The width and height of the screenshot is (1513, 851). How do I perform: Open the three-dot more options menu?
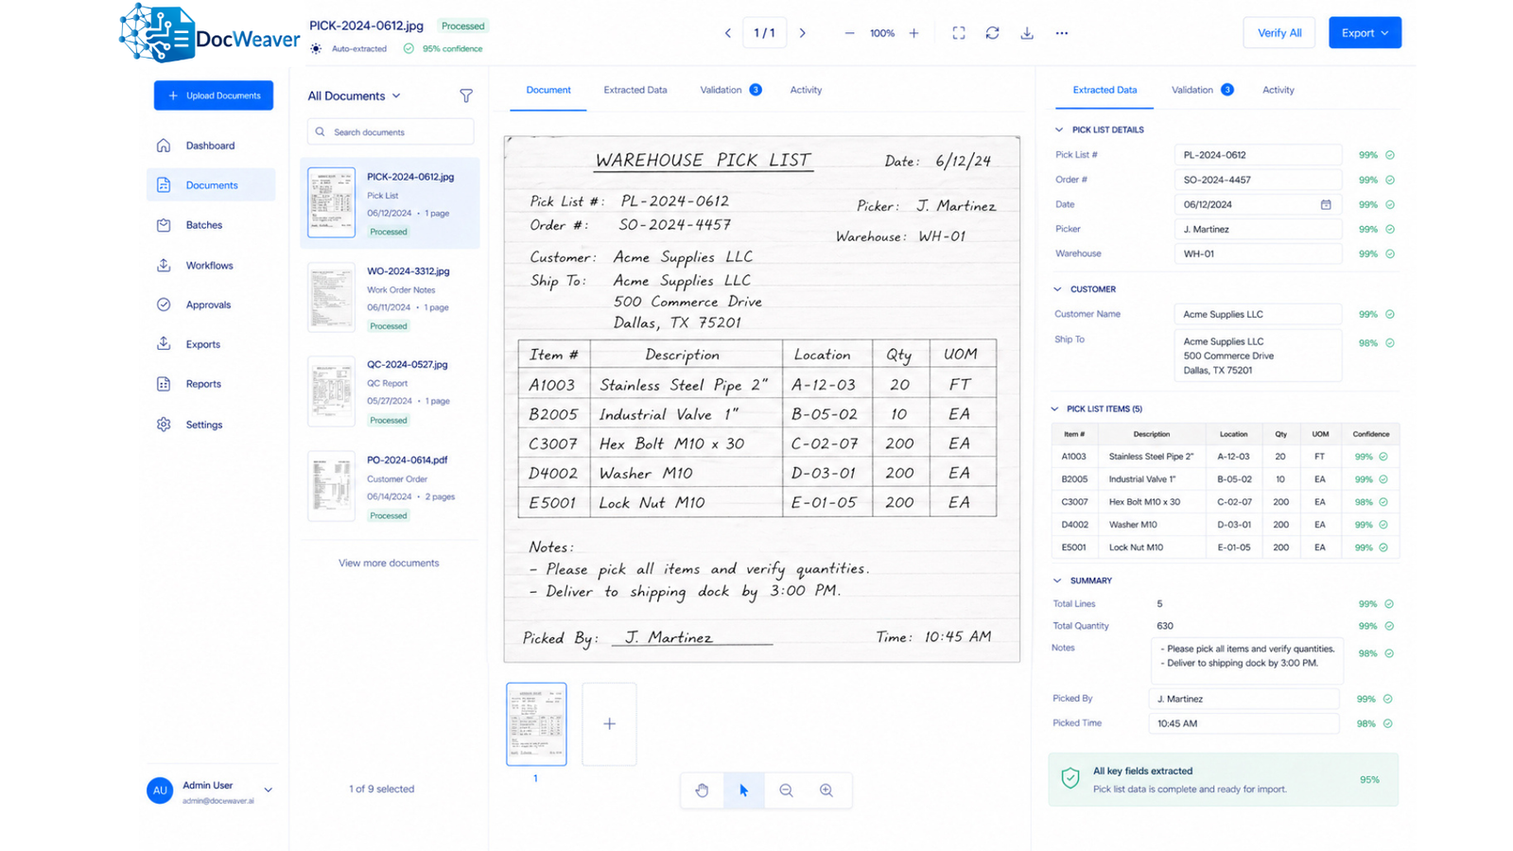(1062, 33)
